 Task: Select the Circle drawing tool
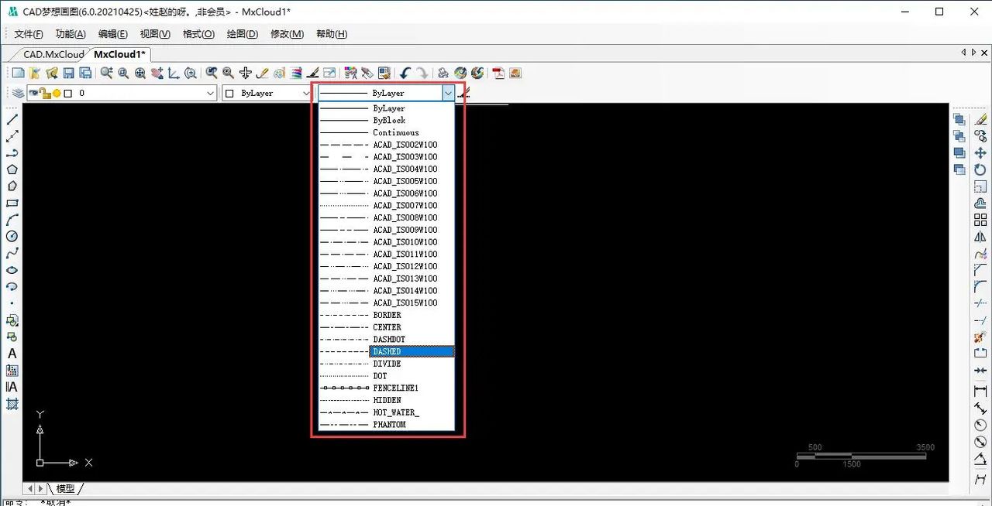click(12, 237)
